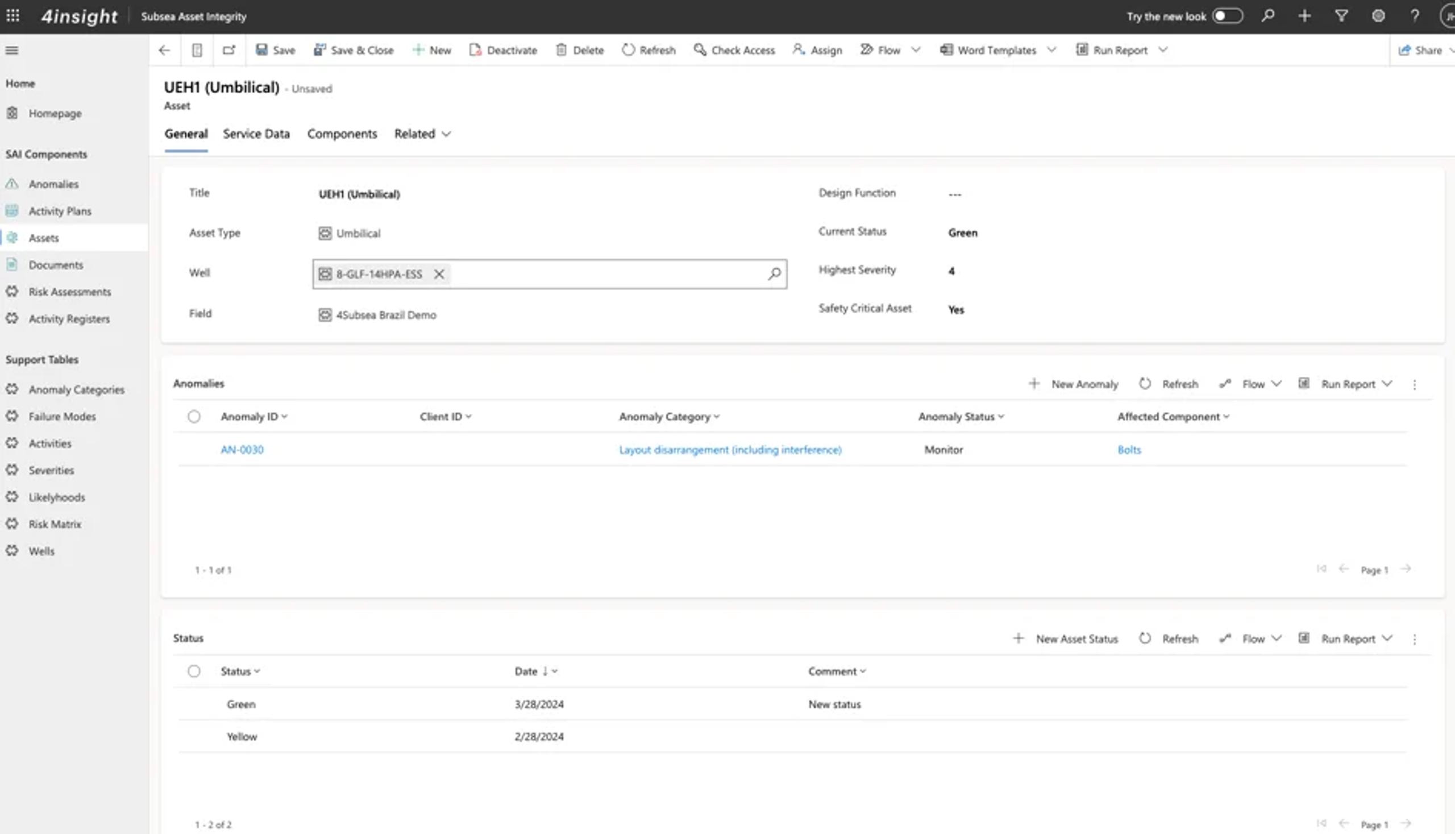Image resolution: width=1455 pixels, height=834 pixels.
Task: Click the lookup search icon in Well field
Action: pos(774,275)
